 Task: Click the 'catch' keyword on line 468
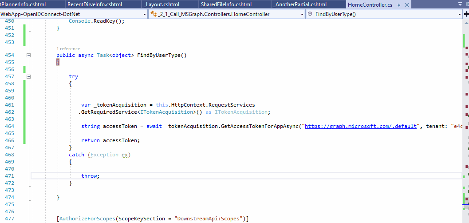click(77, 155)
